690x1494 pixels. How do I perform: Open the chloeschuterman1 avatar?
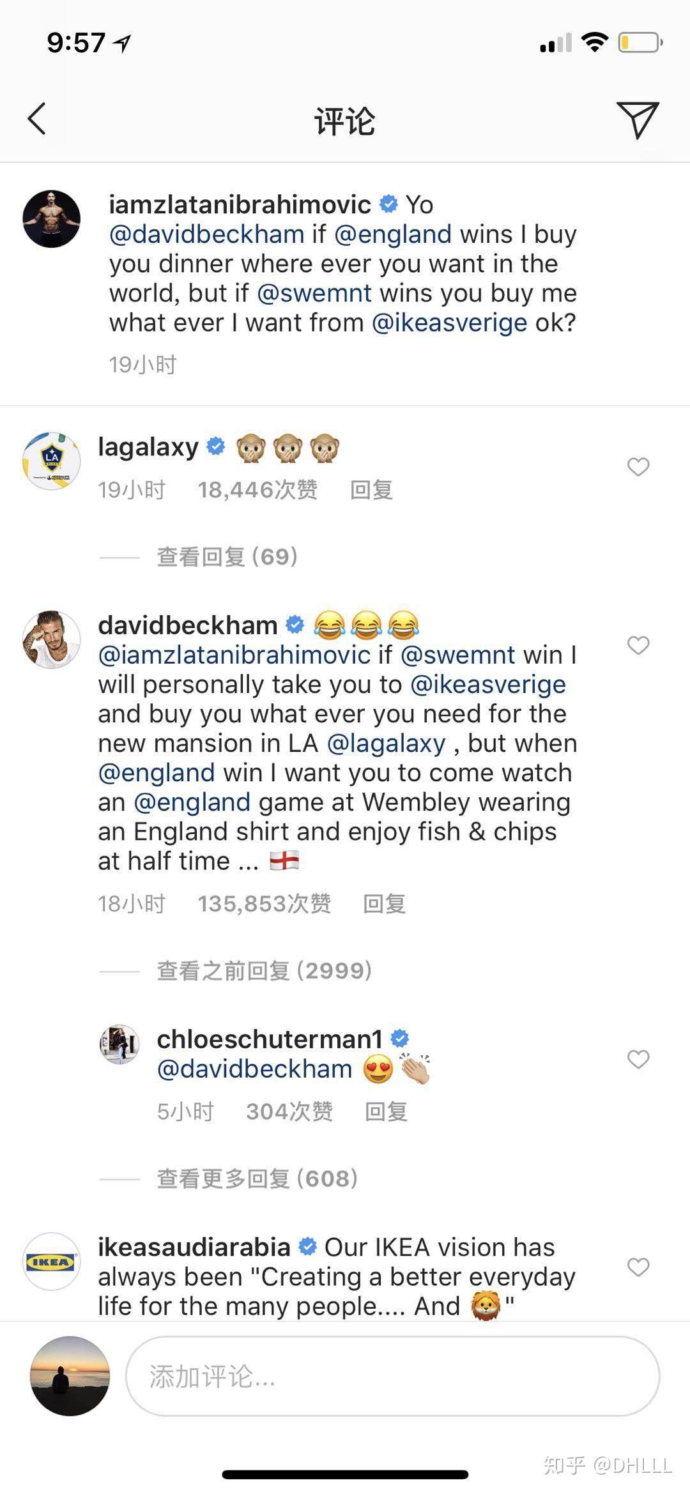click(119, 1044)
